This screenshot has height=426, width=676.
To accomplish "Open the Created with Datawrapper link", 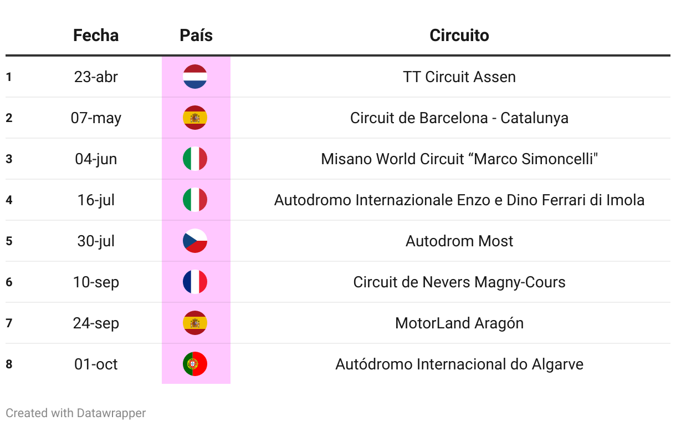I will tap(76, 413).
